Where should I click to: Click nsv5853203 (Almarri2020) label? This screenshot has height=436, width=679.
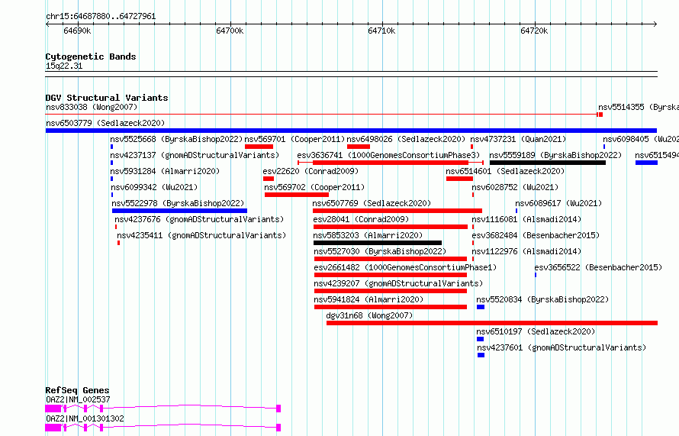tap(368, 235)
